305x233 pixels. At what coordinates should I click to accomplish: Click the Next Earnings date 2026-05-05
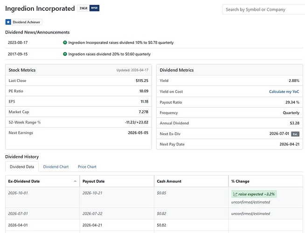(138, 133)
